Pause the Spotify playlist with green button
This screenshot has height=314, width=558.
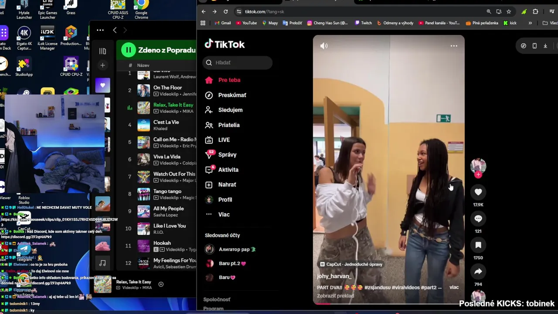pos(129,50)
